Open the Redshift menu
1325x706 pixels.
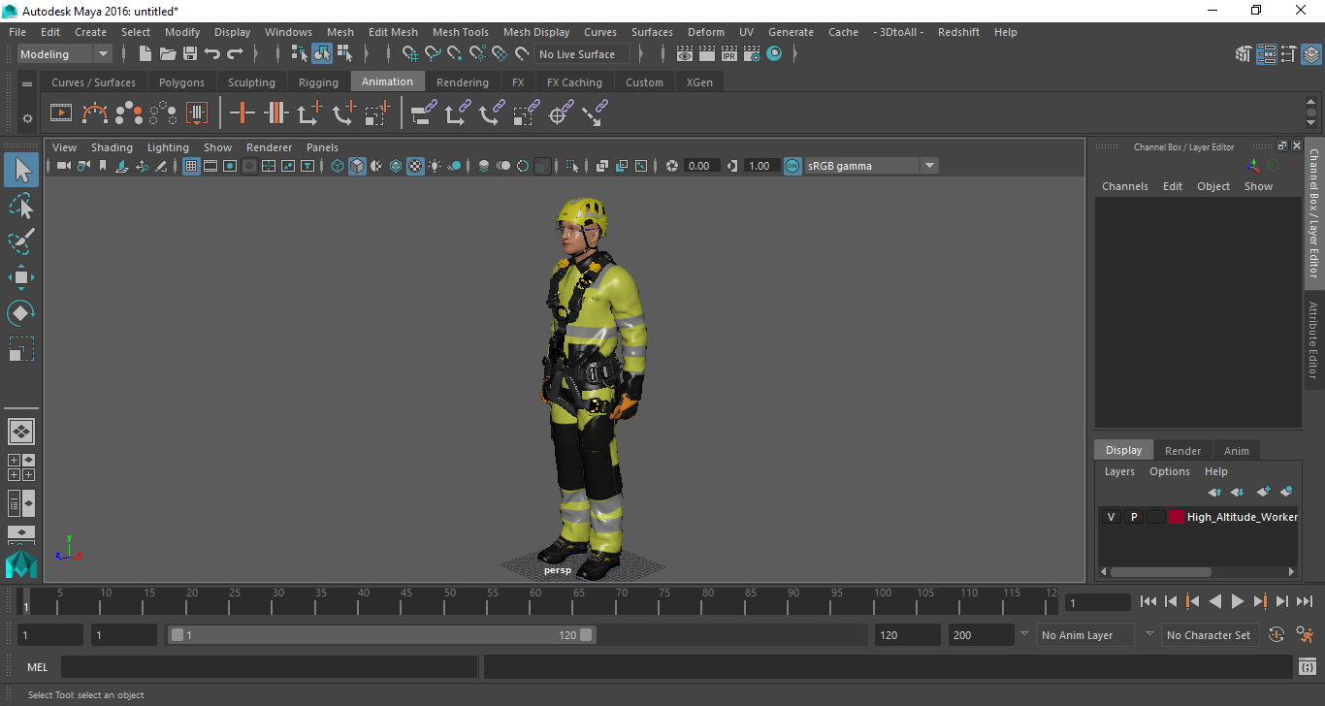pyautogui.click(x=958, y=32)
